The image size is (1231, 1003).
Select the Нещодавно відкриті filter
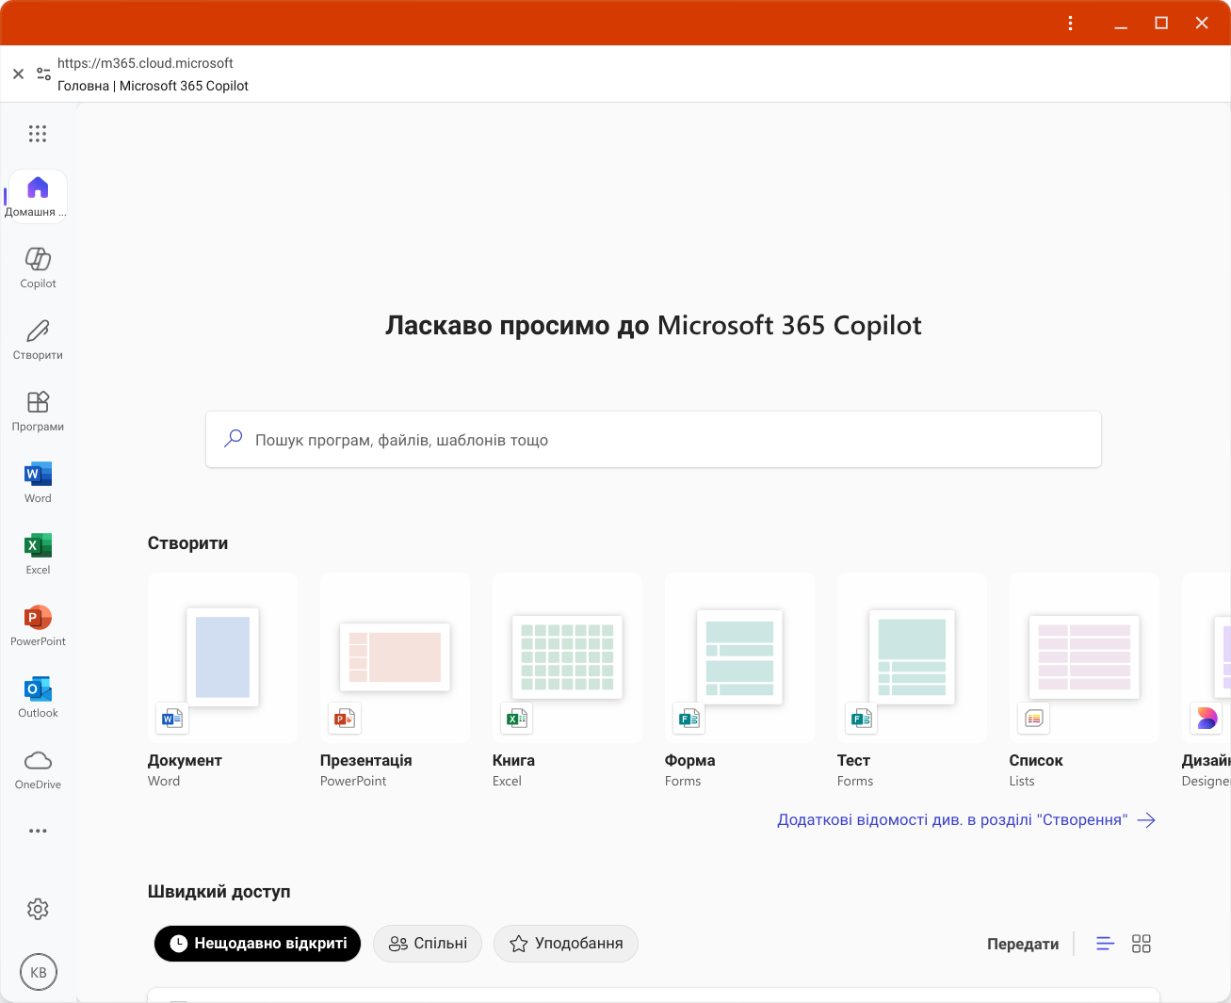(257, 944)
